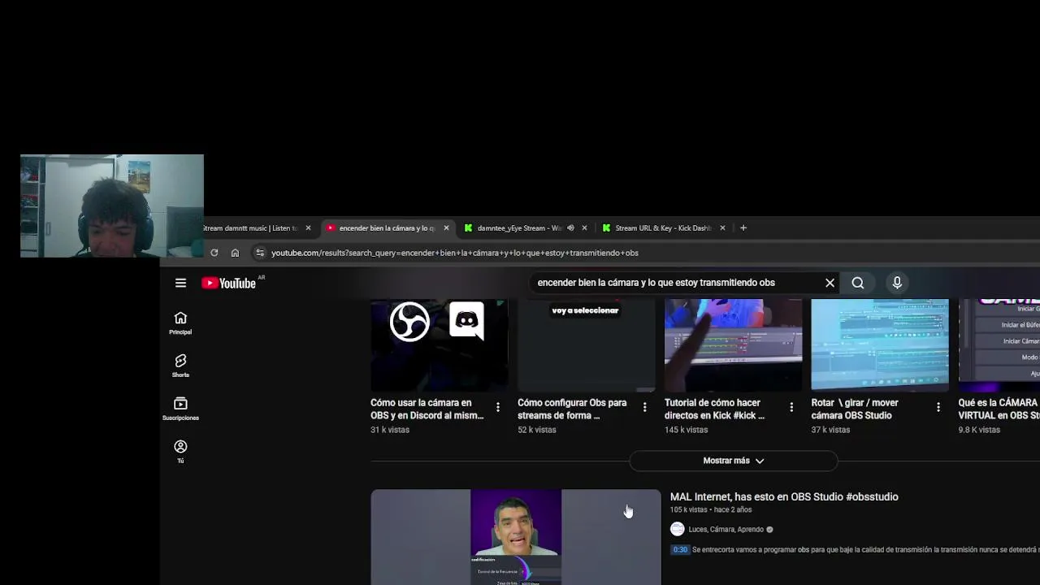Screen dimensions: 1040x585
Task: Click the YouTube logo
Action: point(229,283)
